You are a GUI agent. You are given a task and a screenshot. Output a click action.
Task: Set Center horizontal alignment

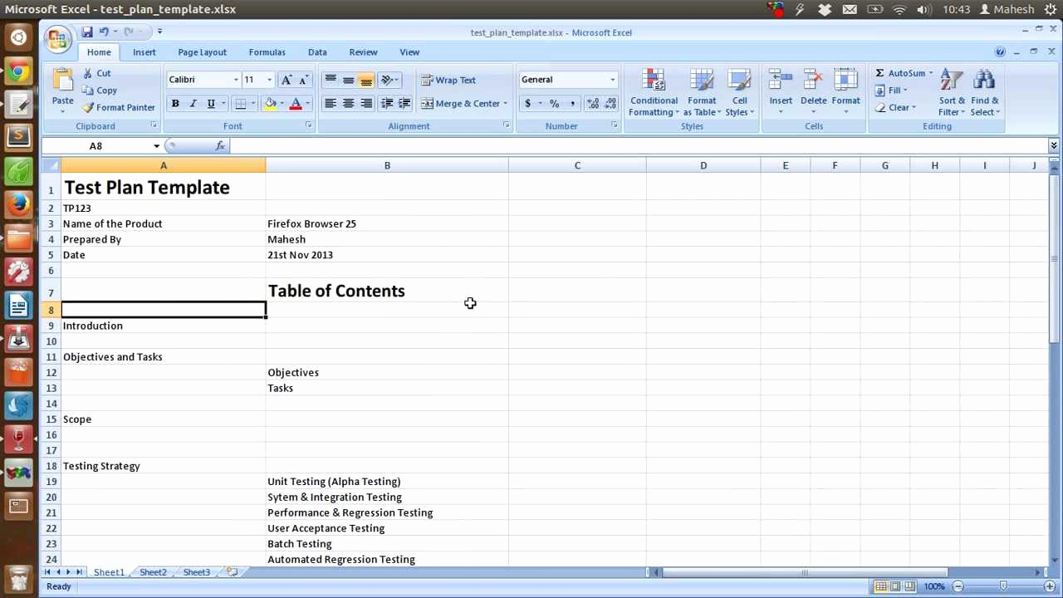point(348,103)
